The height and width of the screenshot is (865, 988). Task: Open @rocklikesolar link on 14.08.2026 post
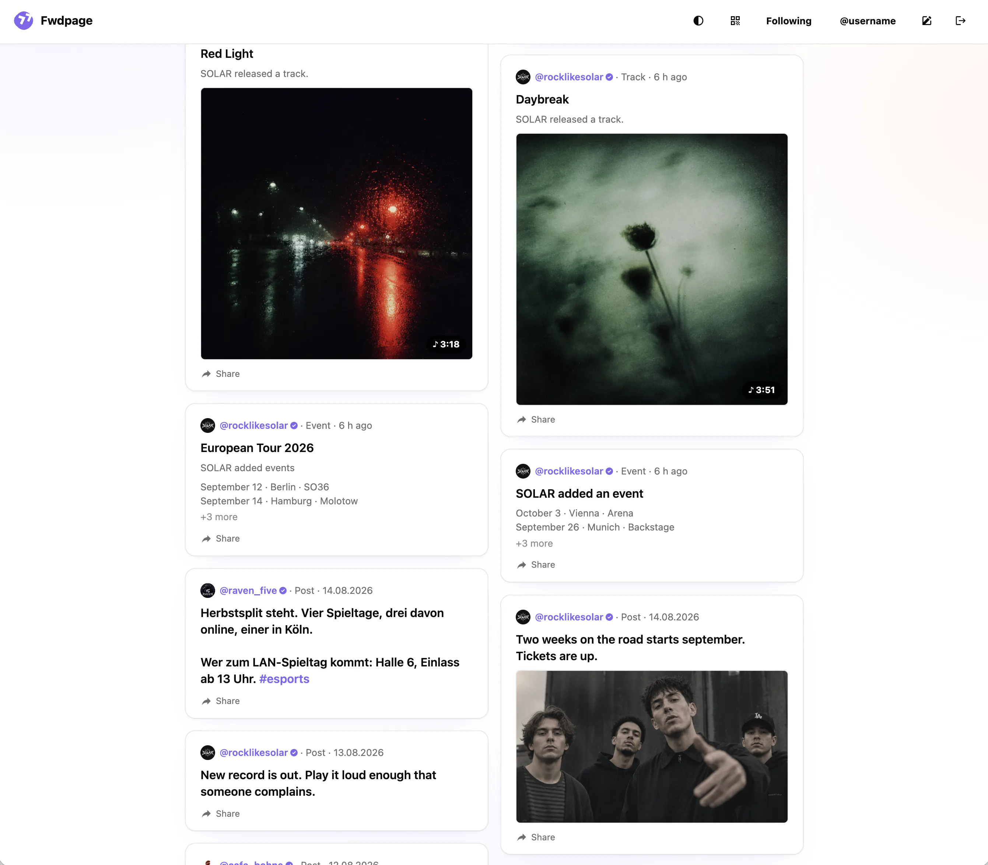click(x=568, y=617)
